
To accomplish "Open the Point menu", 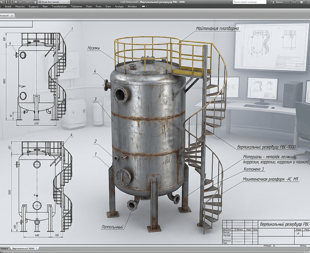I will point(89,6).
